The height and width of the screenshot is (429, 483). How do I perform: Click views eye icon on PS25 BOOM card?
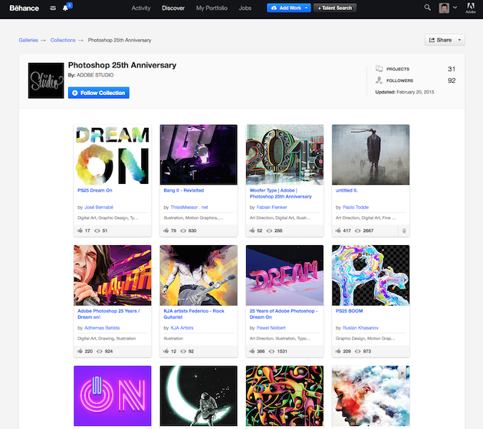357,351
